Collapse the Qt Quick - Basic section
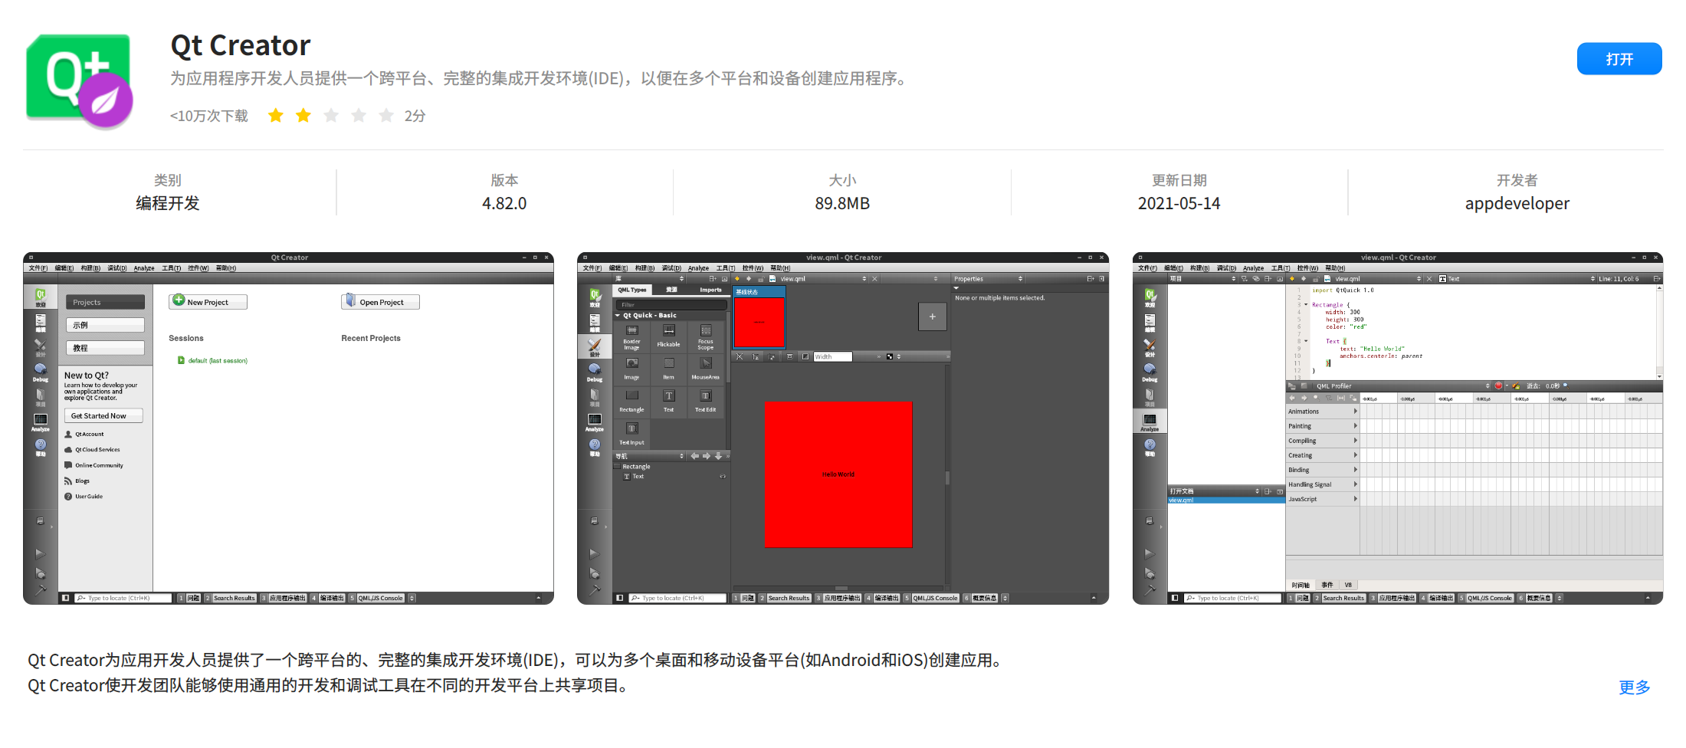 [618, 315]
